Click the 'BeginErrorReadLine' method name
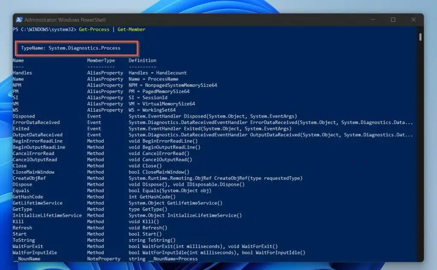 click(x=38, y=141)
